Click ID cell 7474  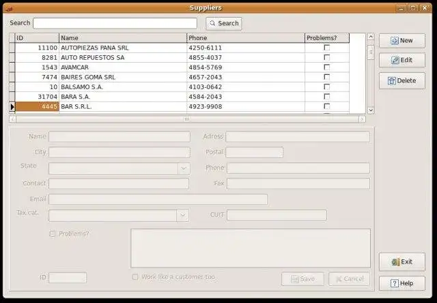[37, 77]
